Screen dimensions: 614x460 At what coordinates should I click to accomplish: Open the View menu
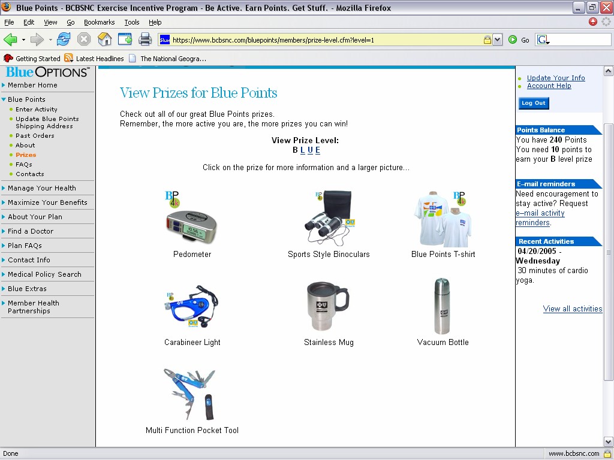coord(50,22)
